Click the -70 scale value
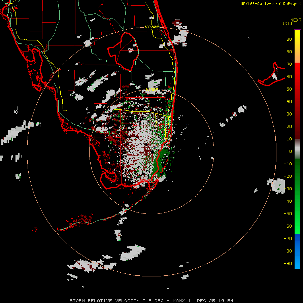The image size is (303, 303). (x=288, y=239)
